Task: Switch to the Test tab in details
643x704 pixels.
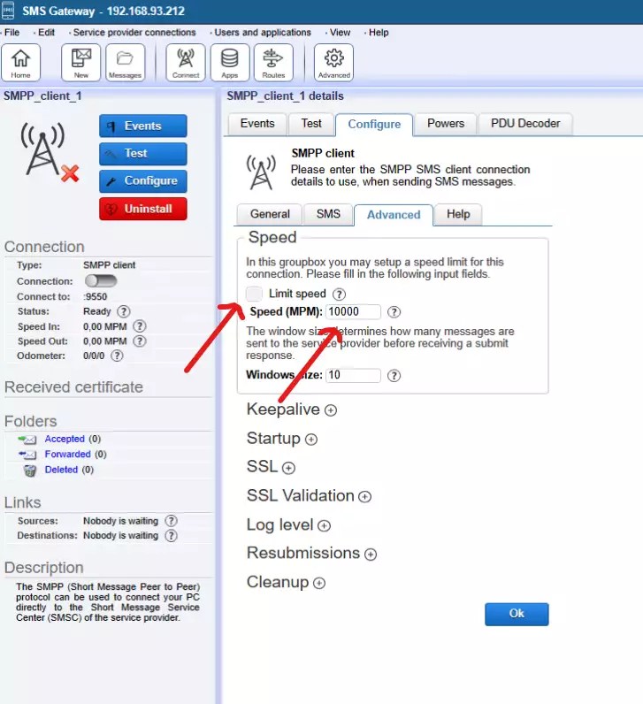Action: pos(311,124)
